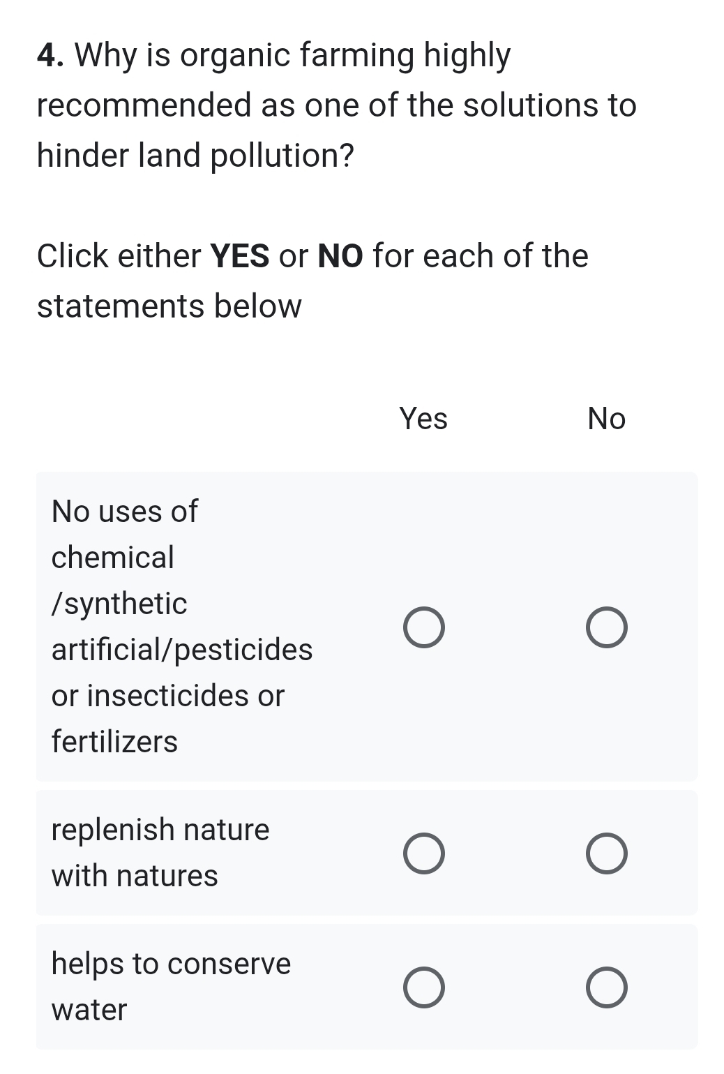Select Yes for no chemical pesticides statement

click(x=423, y=627)
